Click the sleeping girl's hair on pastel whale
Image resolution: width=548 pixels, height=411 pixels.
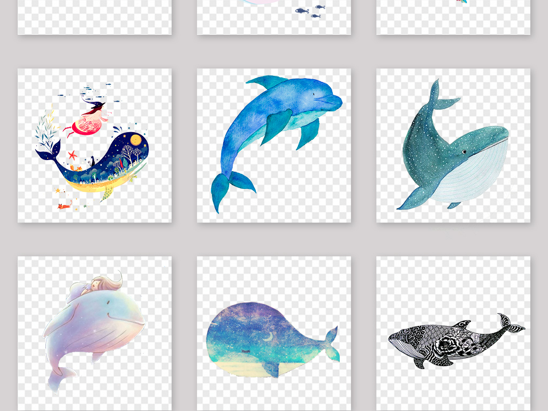[107, 284]
